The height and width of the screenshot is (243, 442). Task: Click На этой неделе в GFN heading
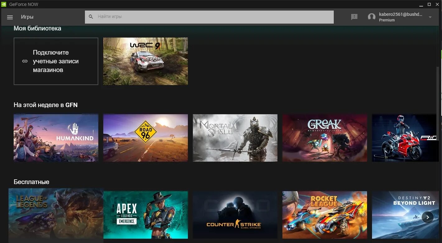pos(45,105)
